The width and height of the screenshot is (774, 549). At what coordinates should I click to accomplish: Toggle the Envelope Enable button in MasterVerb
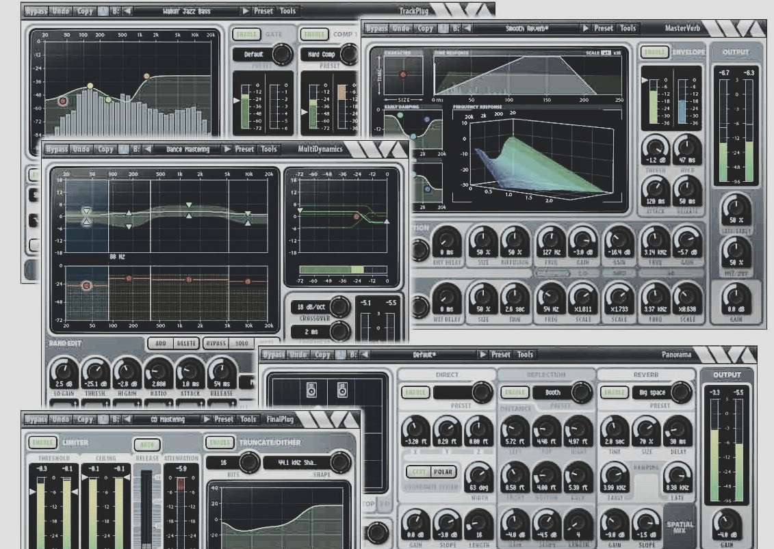coord(654,52)
